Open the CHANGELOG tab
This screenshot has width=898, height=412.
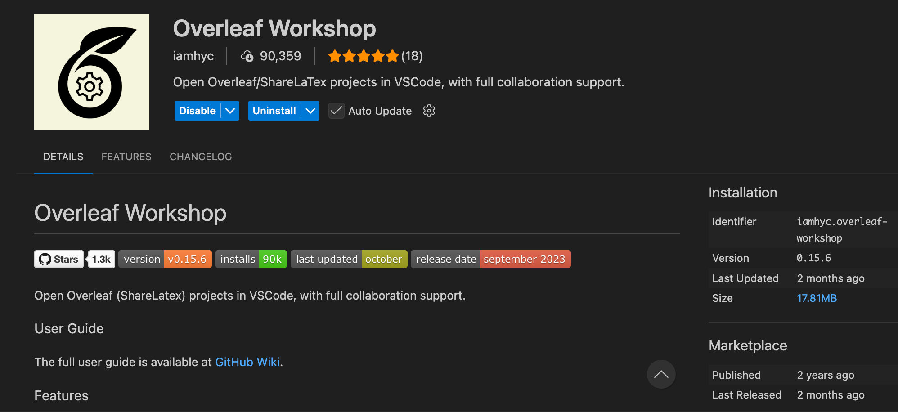tap(201, 157)
